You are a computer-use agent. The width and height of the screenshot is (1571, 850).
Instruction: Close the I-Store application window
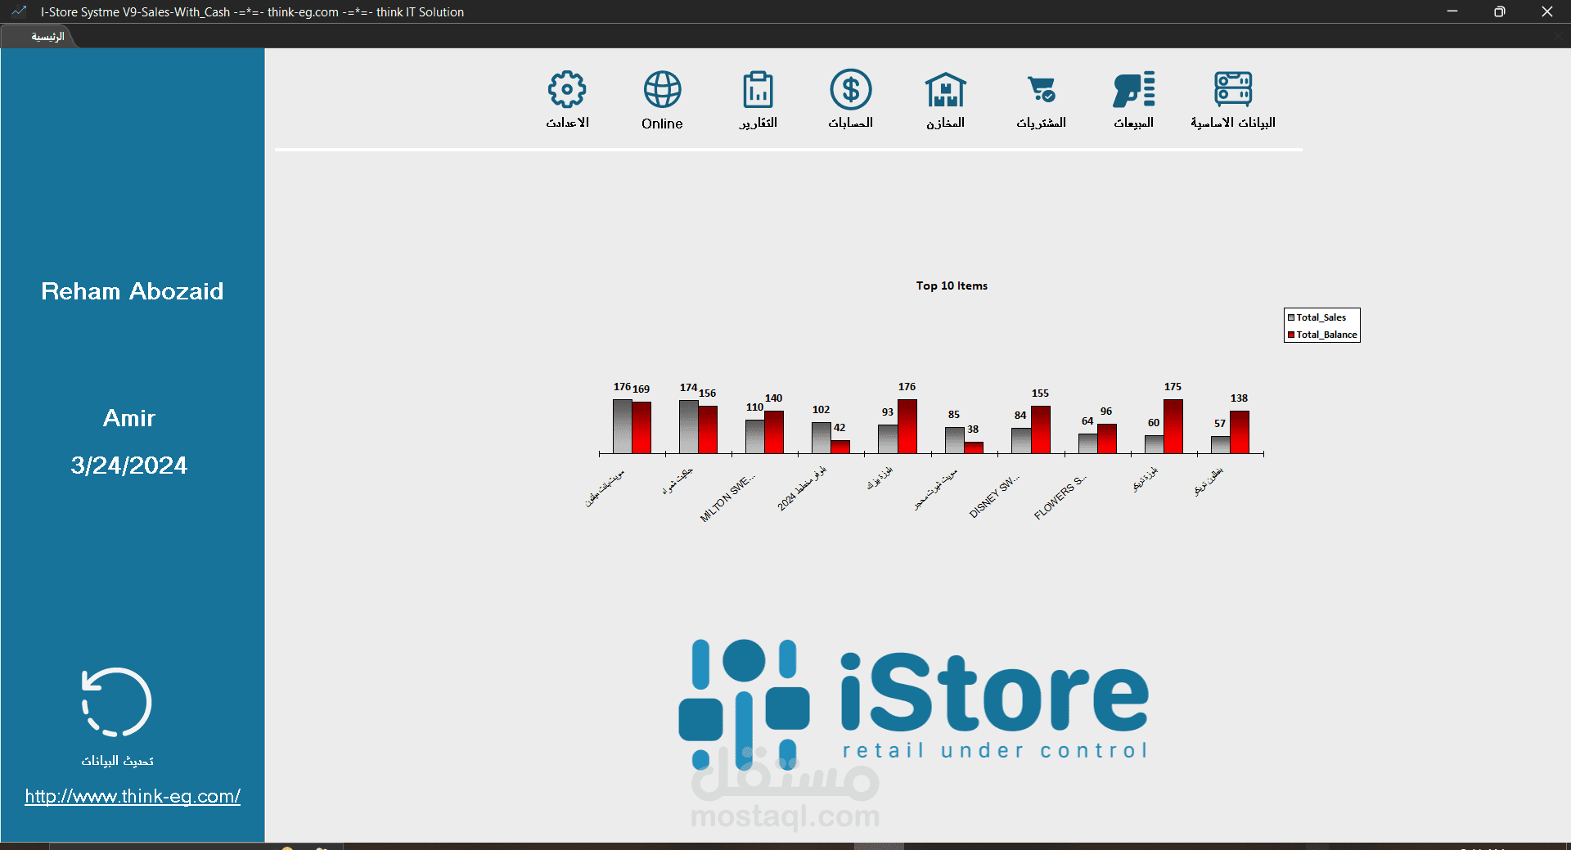tap(1547, 11)
